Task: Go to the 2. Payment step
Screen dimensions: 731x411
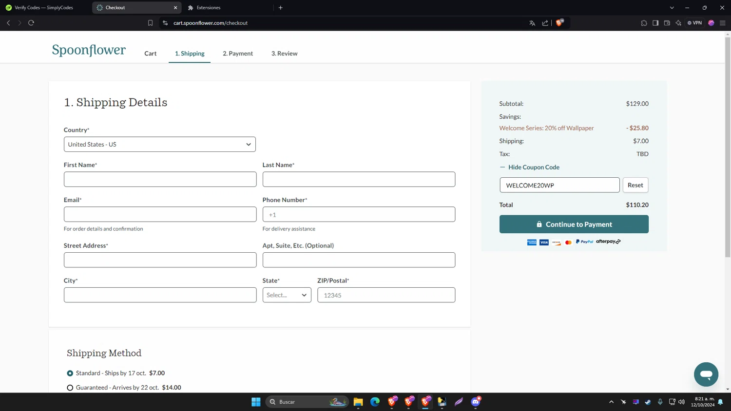Action: pyautogui.click(x=238, y=54)
